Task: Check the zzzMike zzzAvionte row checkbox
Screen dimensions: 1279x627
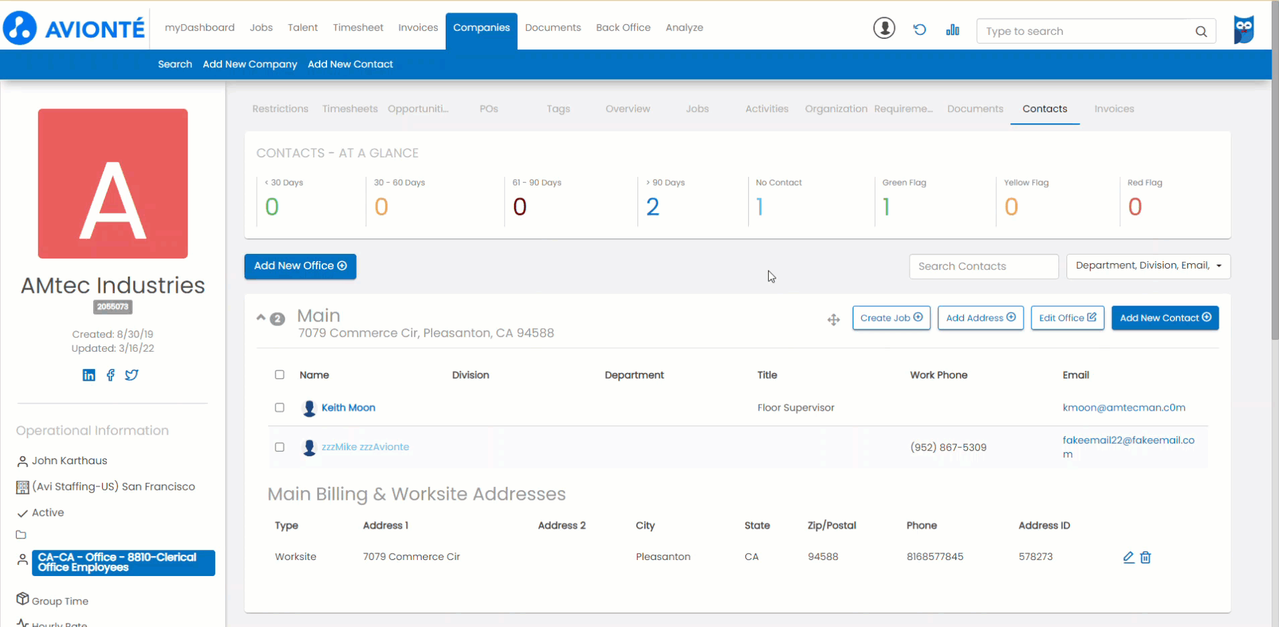Action: pyautogui.click(x=280, y=447)
